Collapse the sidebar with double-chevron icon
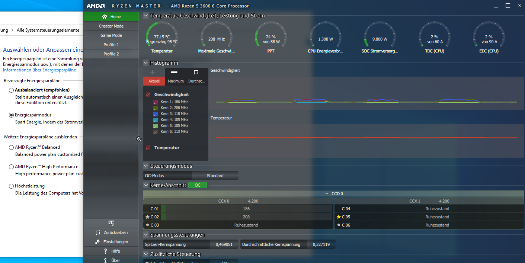 pyautogui.click(x=139, y=139)
